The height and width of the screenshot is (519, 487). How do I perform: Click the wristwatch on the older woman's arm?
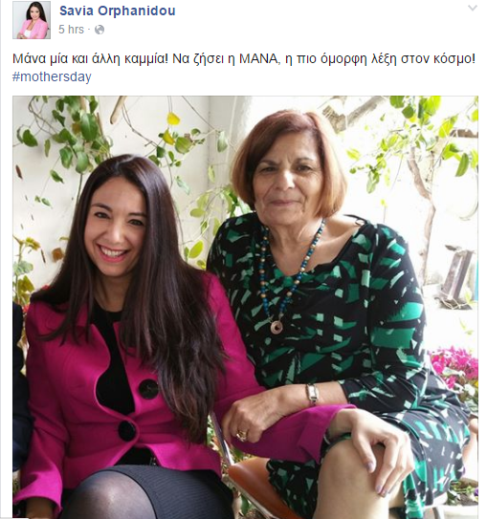313,395
